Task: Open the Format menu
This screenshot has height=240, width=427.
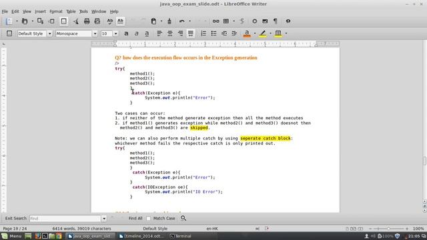Action: pos(56,11)
